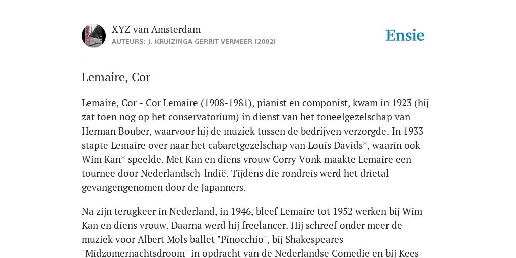
Task: Open the XYZ van Amsterdam cover thumbnail
Action: (x=94, y=36)
